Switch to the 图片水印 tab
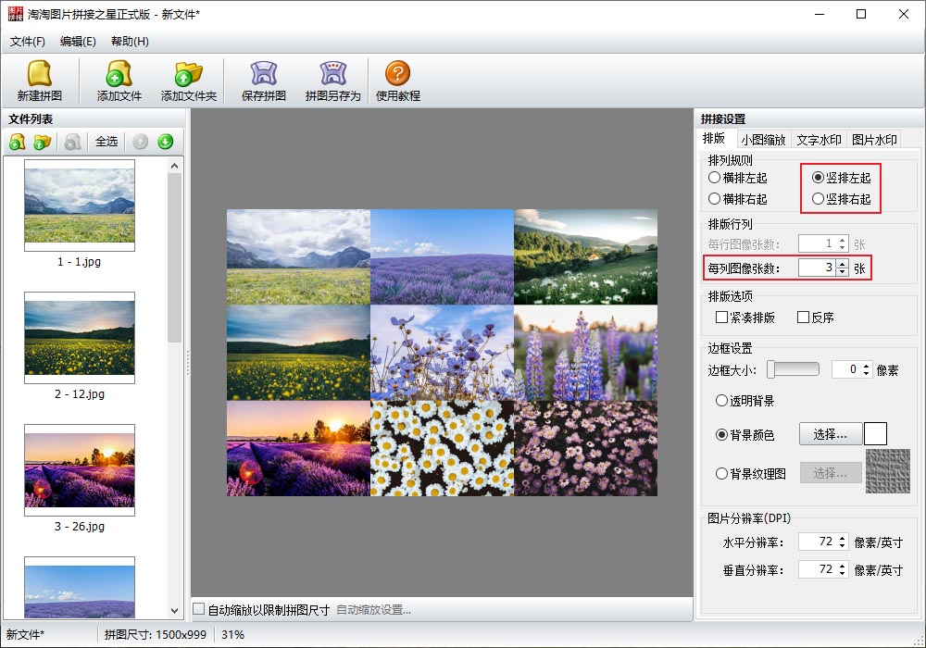 (874, 140)
